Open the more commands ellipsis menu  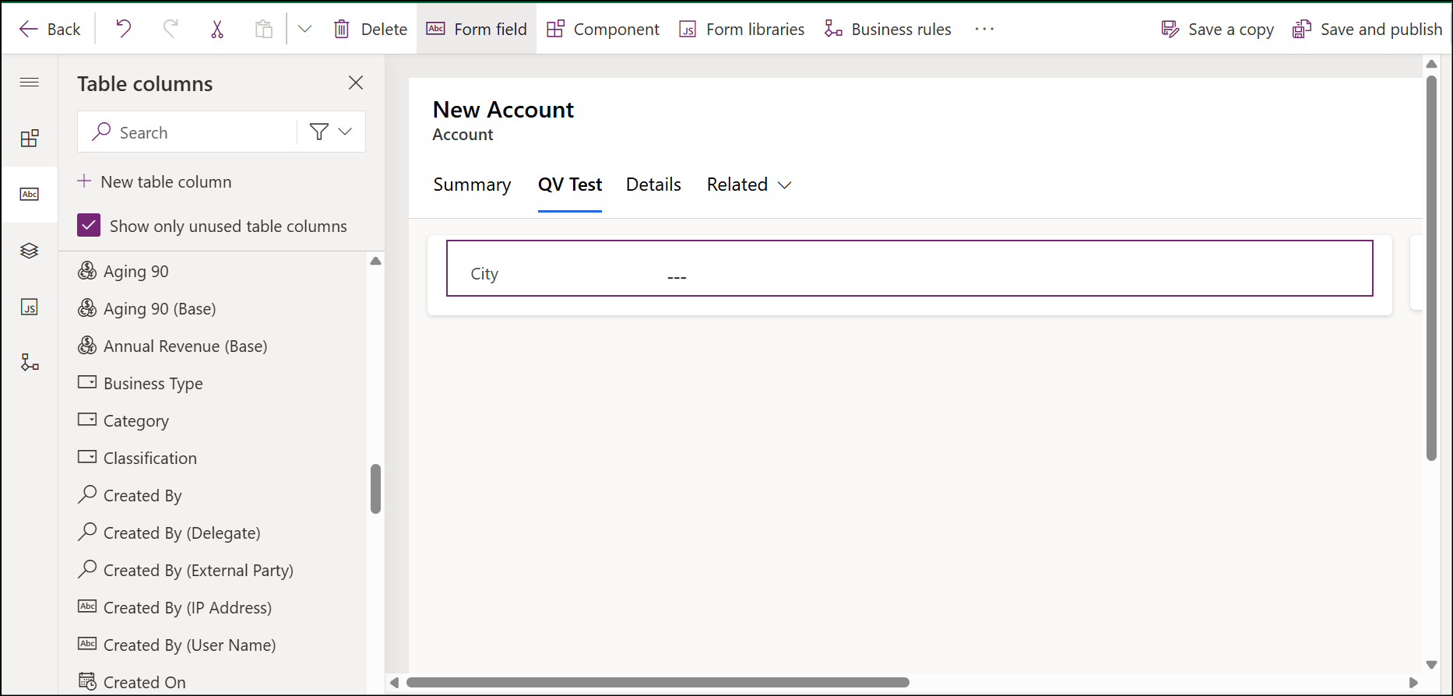pyautogui.click(x=984, y=29)
